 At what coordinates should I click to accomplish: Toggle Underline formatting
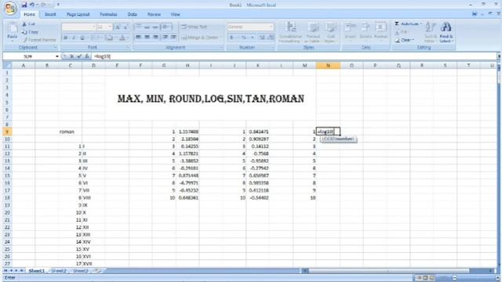tap(82, 38)
